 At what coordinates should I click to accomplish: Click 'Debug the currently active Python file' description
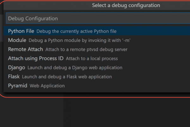click(76, 31)
